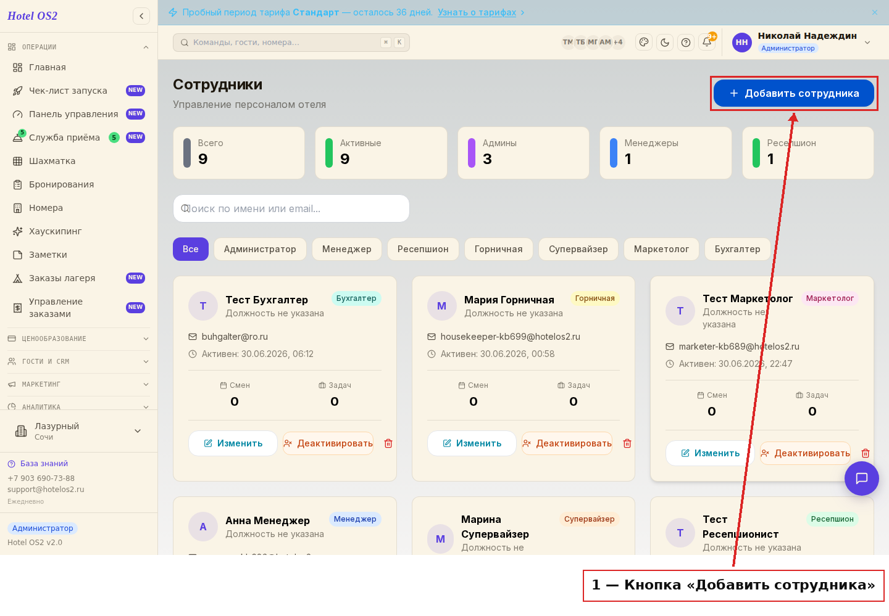Screen dimensions: 889x616
Task: Open Служба приёма in the sidebar
Action: click(79, 138)
